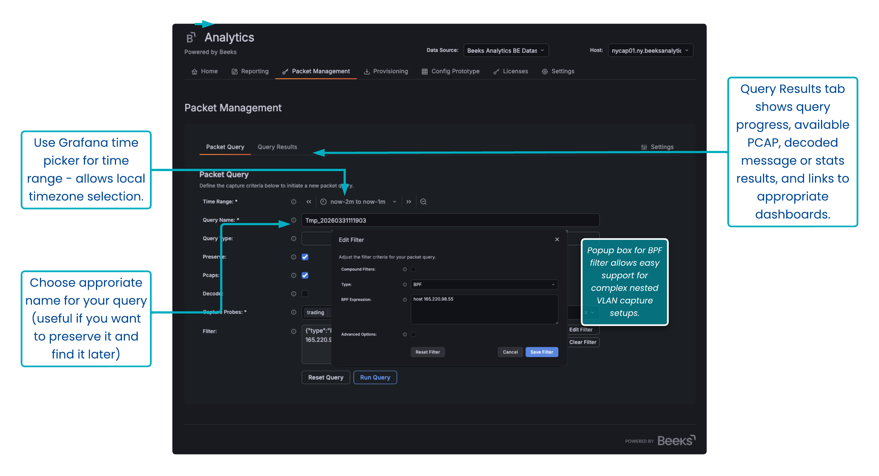
Task: Open the sliders Settings icon above Packet Query
Action: pos(644,147)
